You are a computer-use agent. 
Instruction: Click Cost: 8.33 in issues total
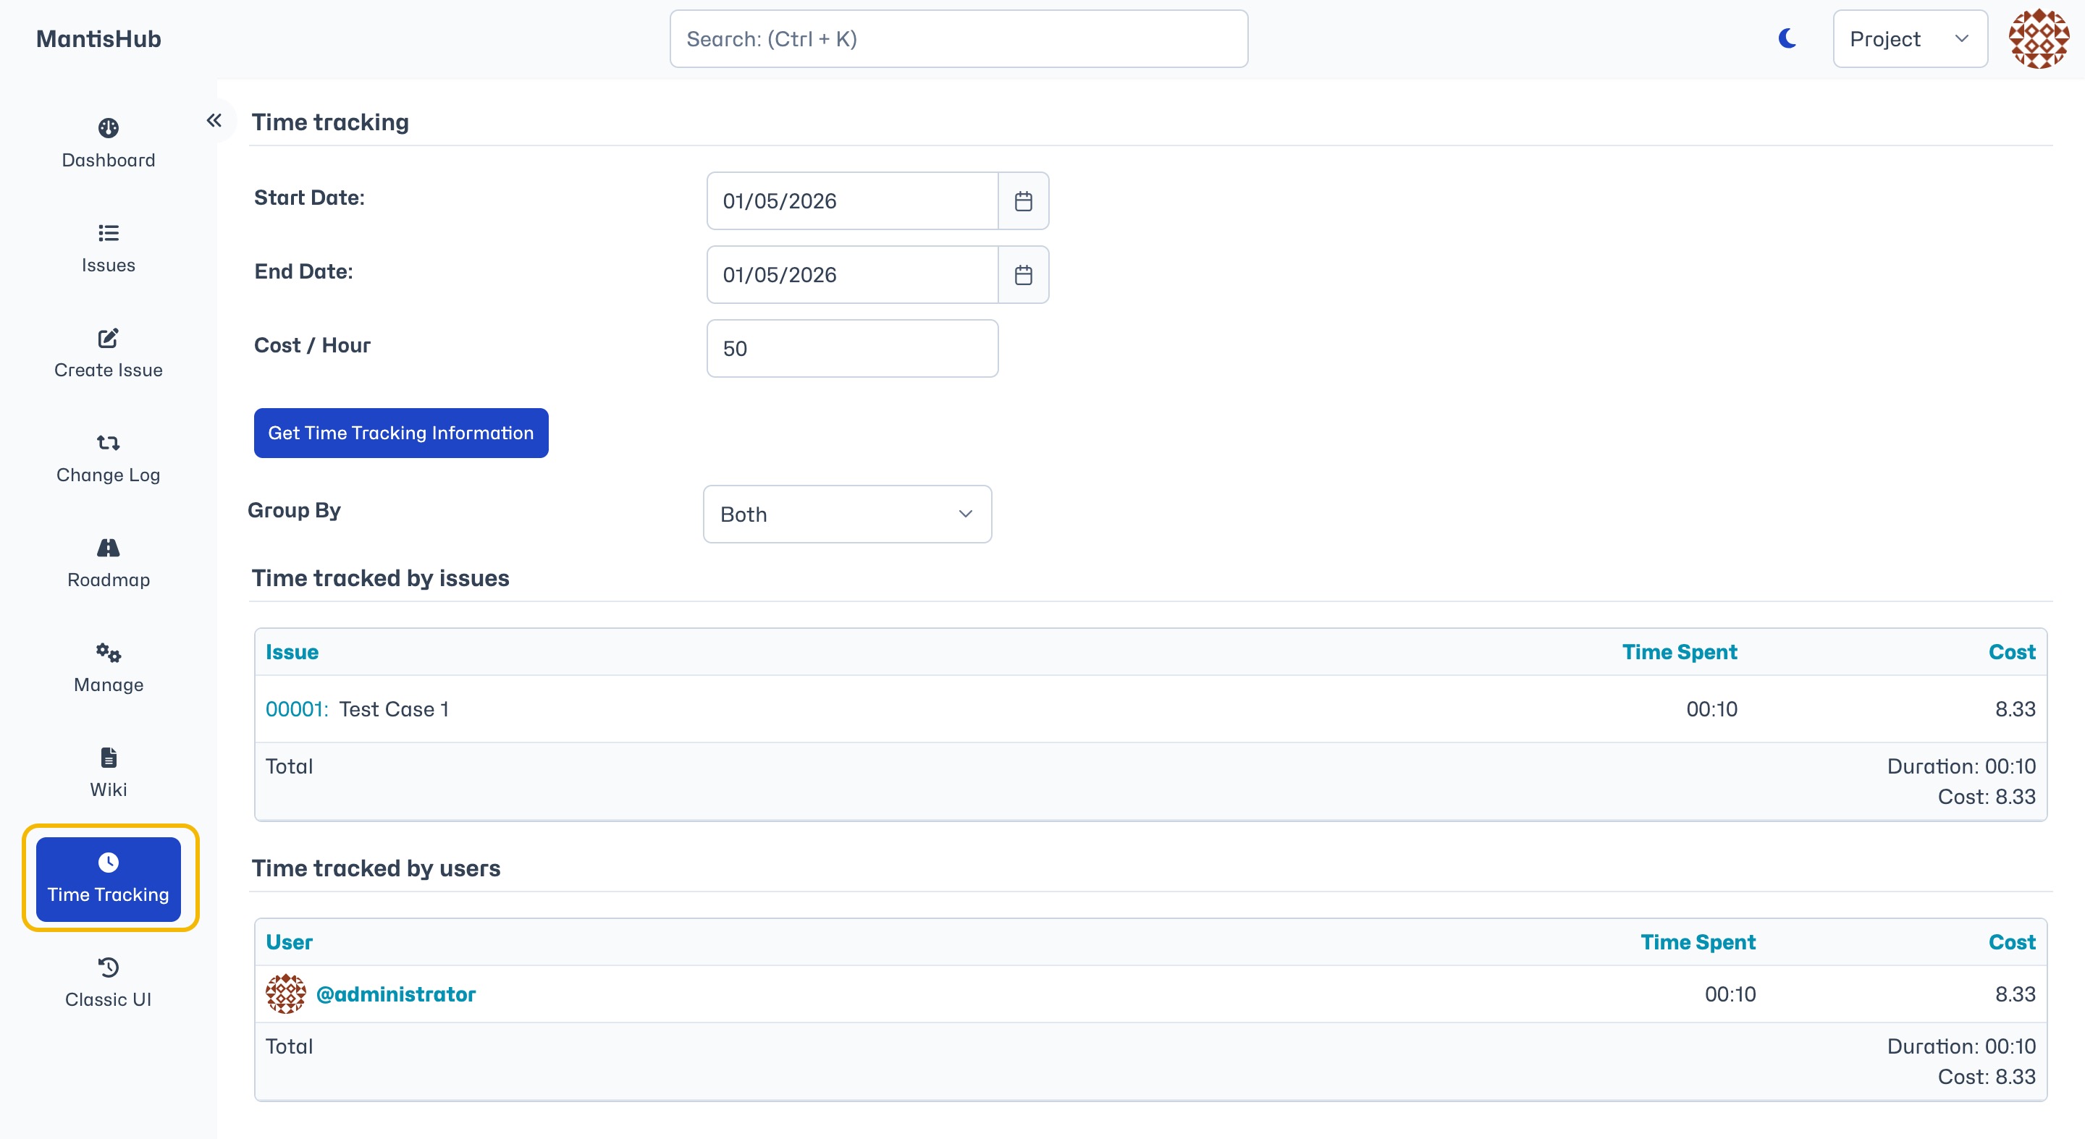[1987, 797]
